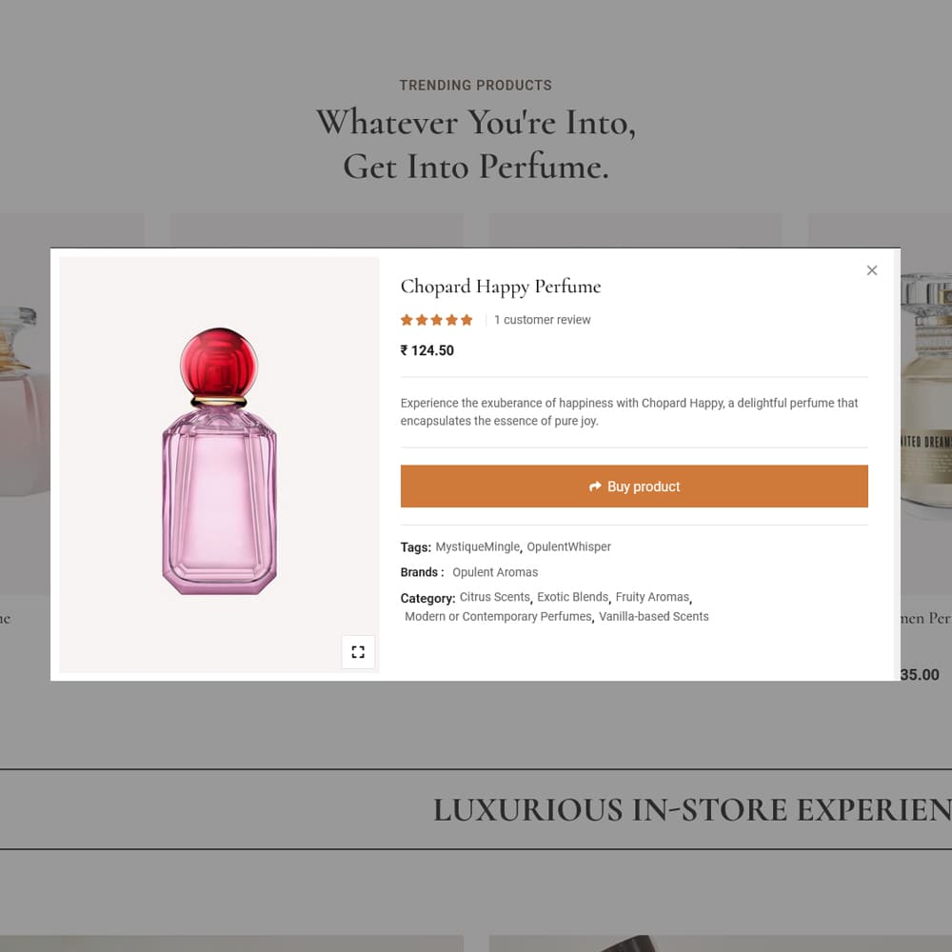Click the pink perfume bottle image
952x952 pixels.
[219, 462]
